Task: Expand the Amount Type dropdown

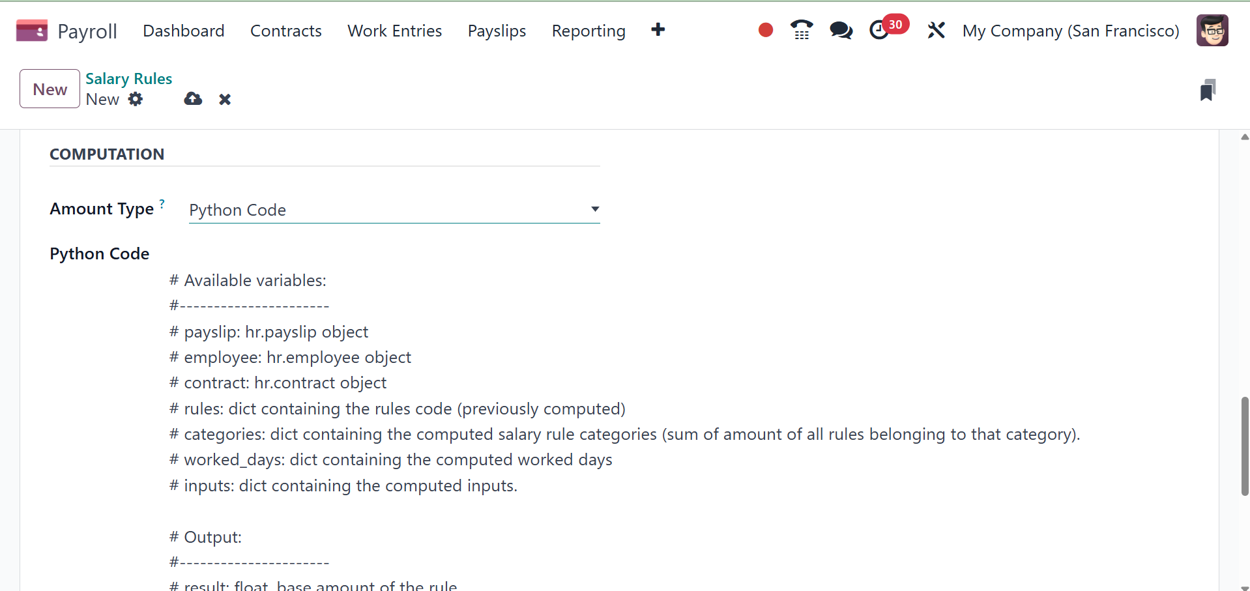Action: pos(394,210)
